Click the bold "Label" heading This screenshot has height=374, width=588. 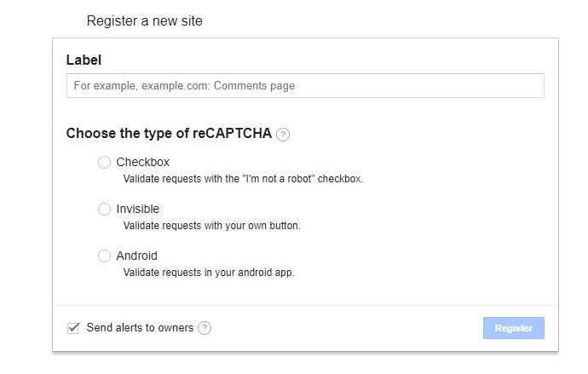click(x=84, y=60)
